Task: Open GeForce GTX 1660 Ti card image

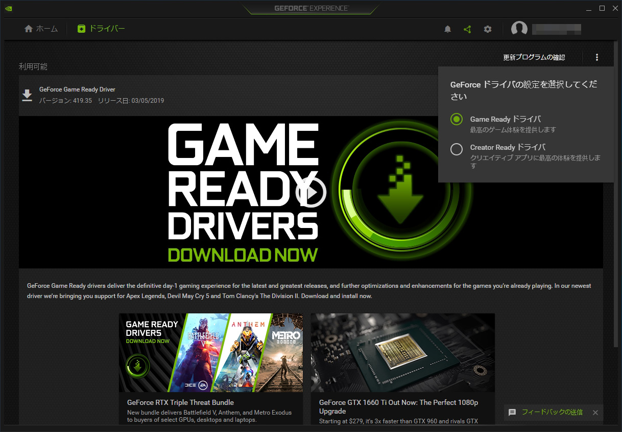Action: [x=403, y=353]
